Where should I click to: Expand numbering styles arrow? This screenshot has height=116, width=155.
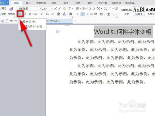click(x=86, y=9)
